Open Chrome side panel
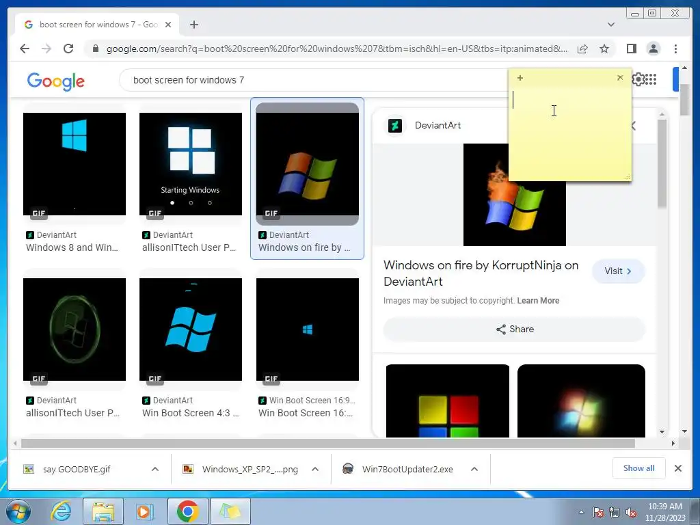The width and height of the screenshot is (700, 525). [631, 49]
